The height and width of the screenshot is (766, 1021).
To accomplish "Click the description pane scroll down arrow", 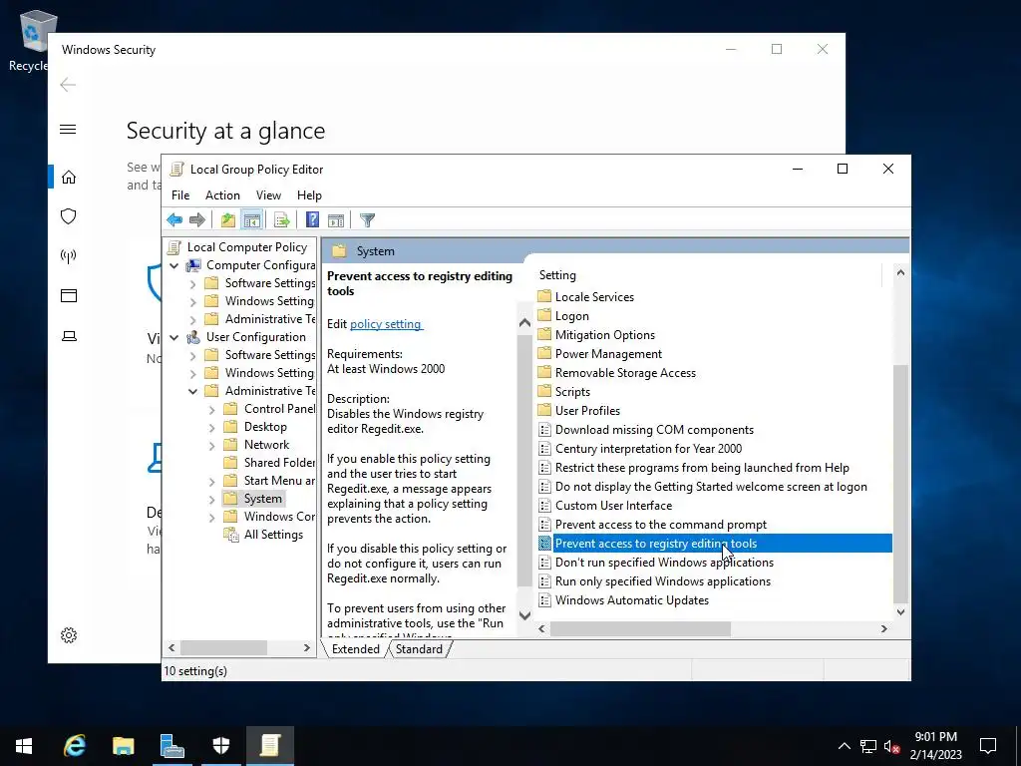I will tap(524, 614).
